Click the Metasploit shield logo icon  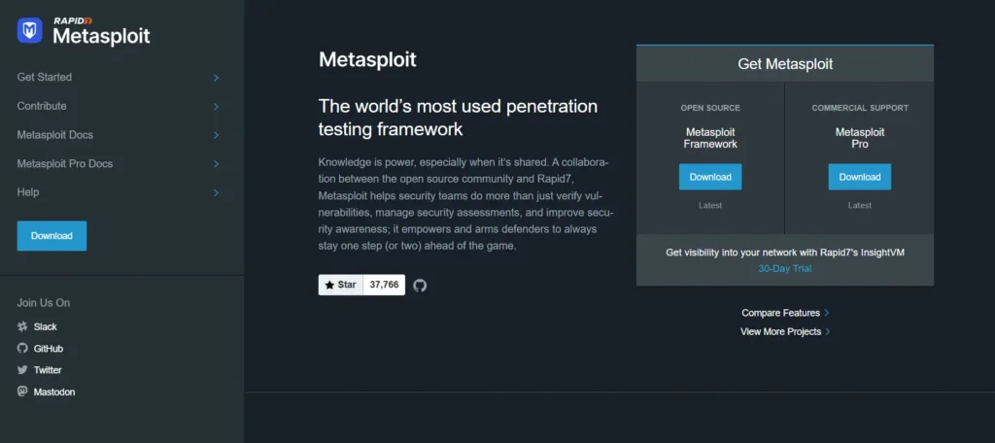click(x=30, y=30)
